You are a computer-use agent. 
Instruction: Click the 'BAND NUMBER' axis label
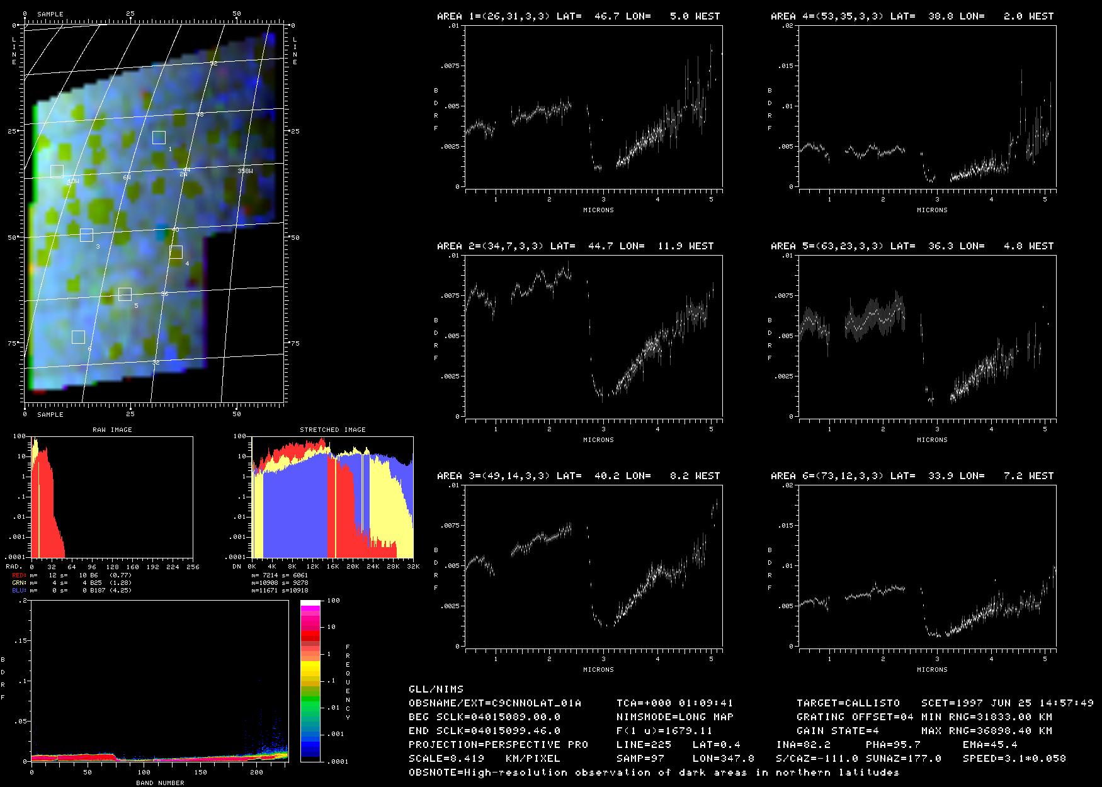[160, 783]
